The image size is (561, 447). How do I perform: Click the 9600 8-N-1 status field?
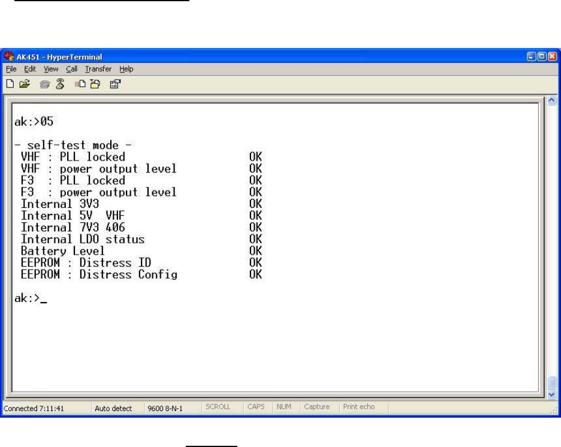[164, 407]
